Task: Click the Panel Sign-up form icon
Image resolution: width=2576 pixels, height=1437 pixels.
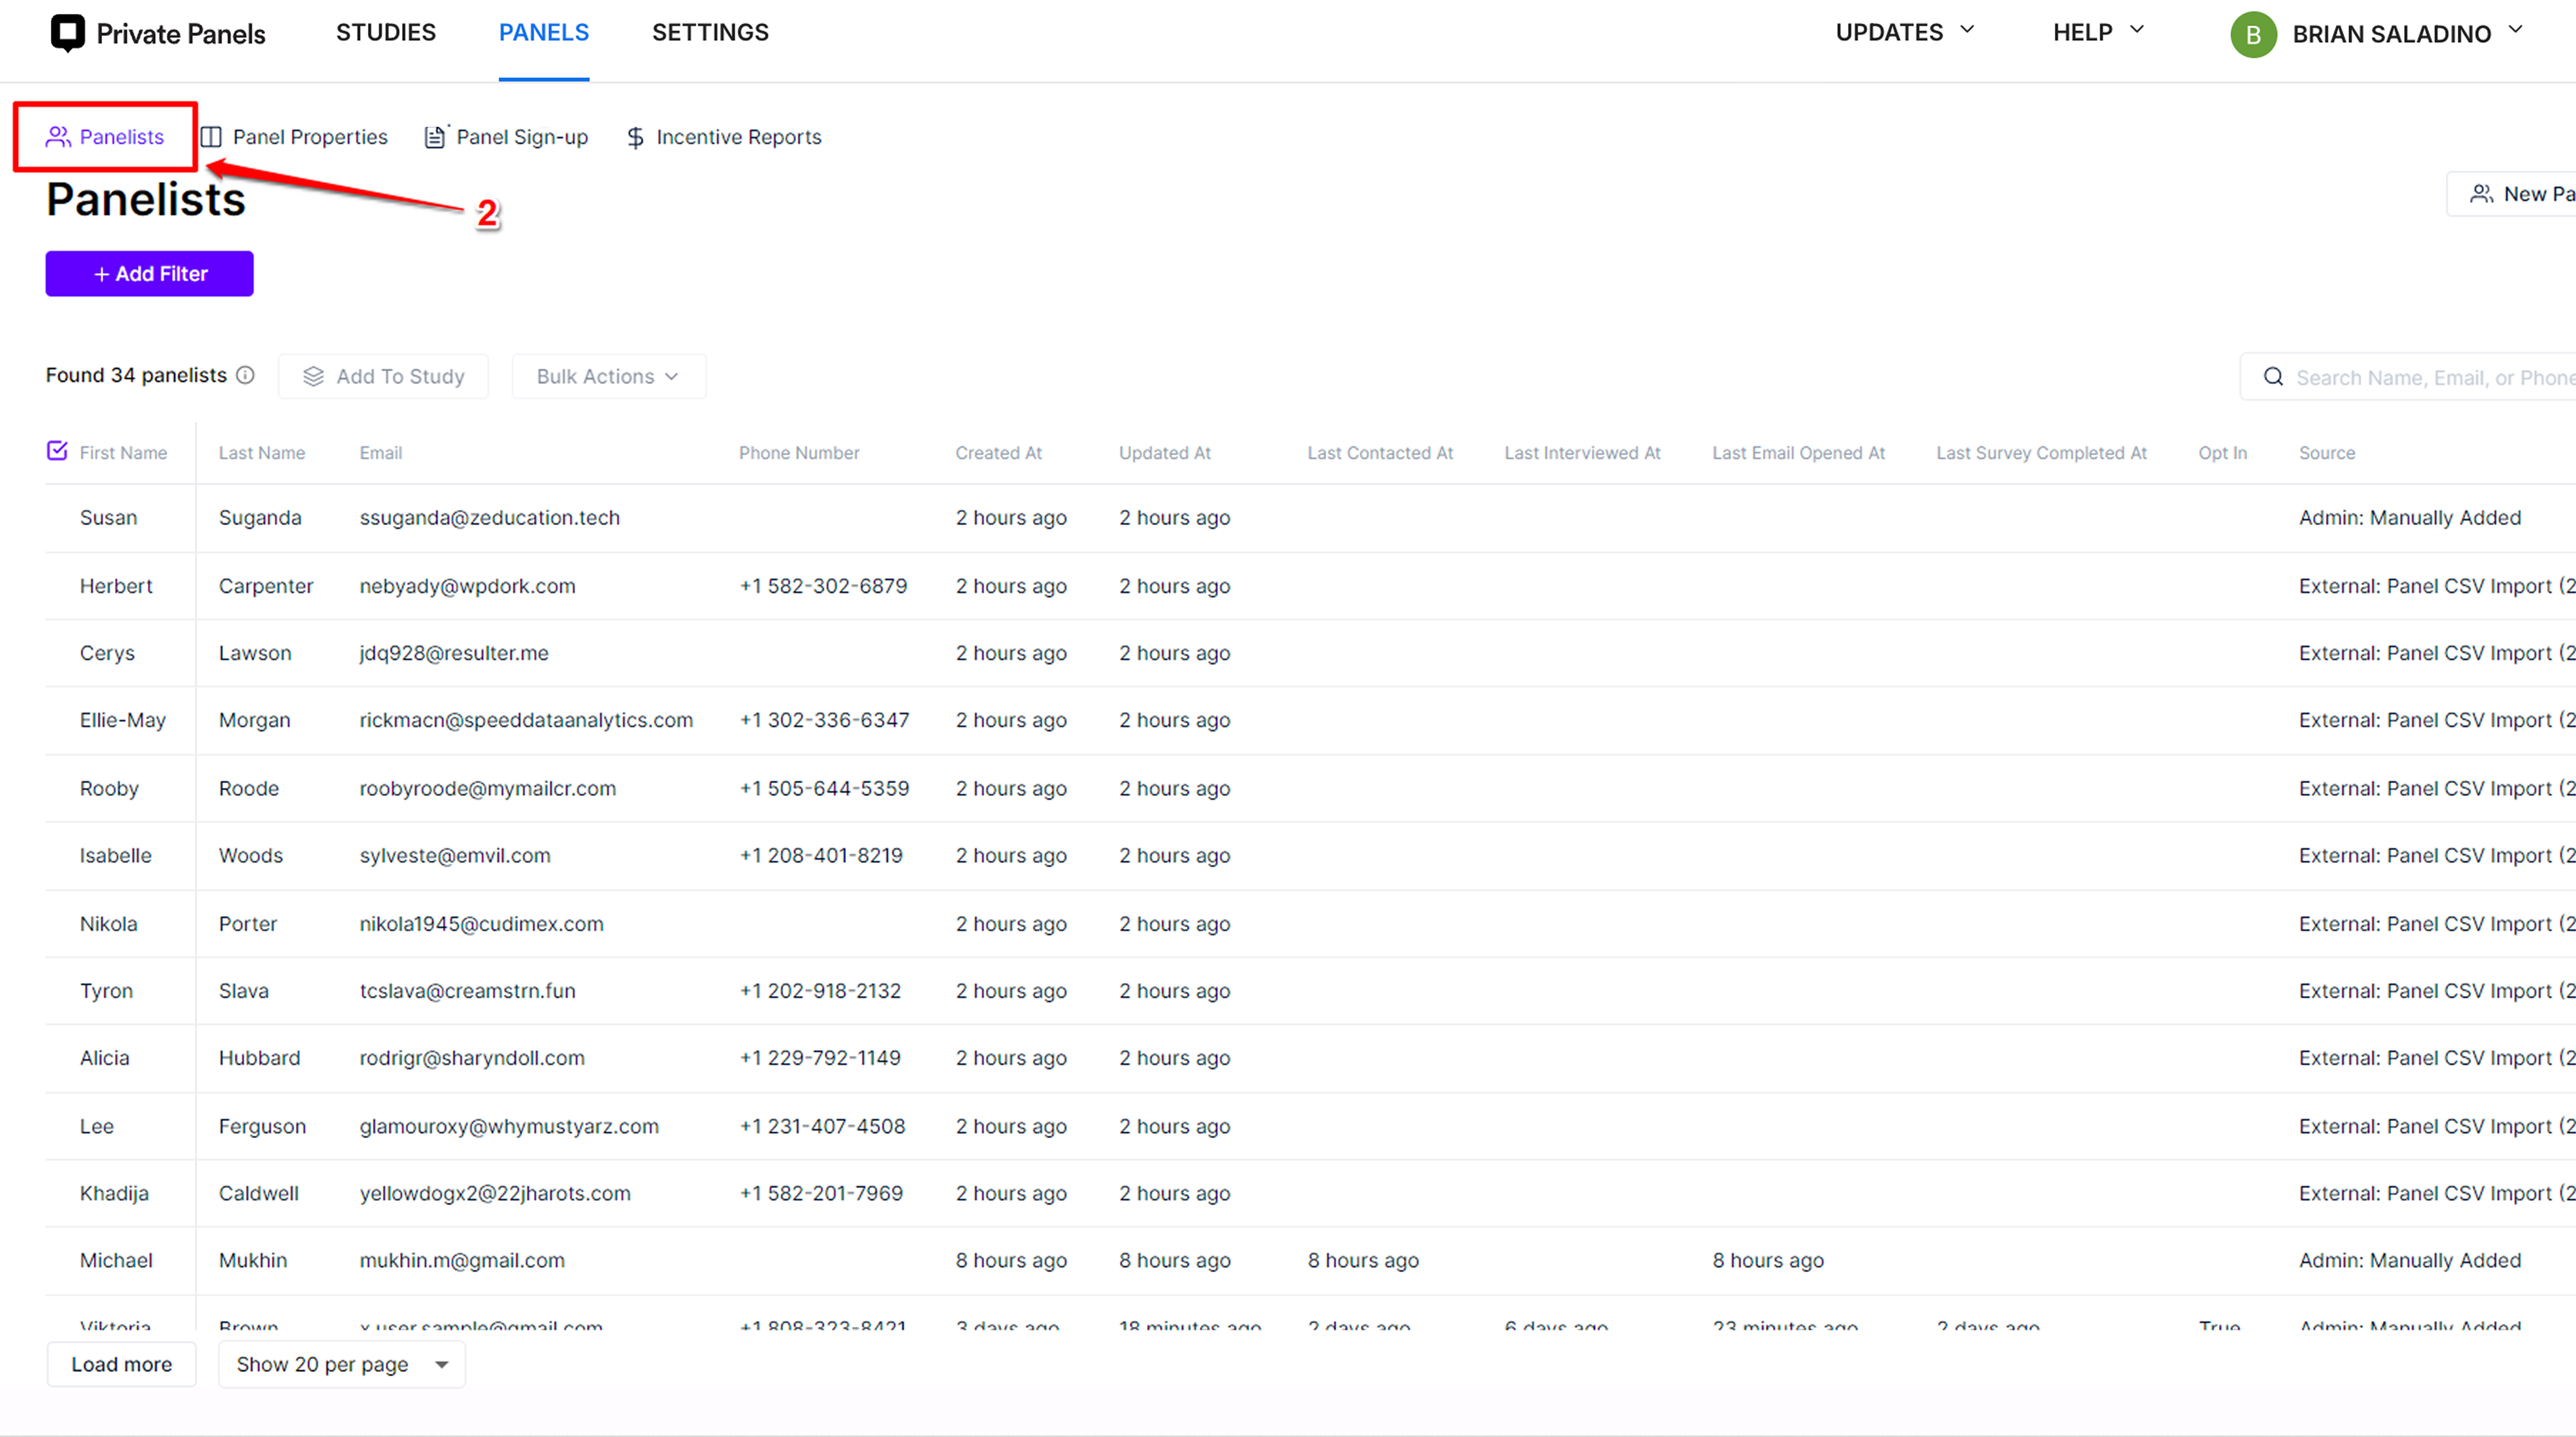Action: coord(435,137)
